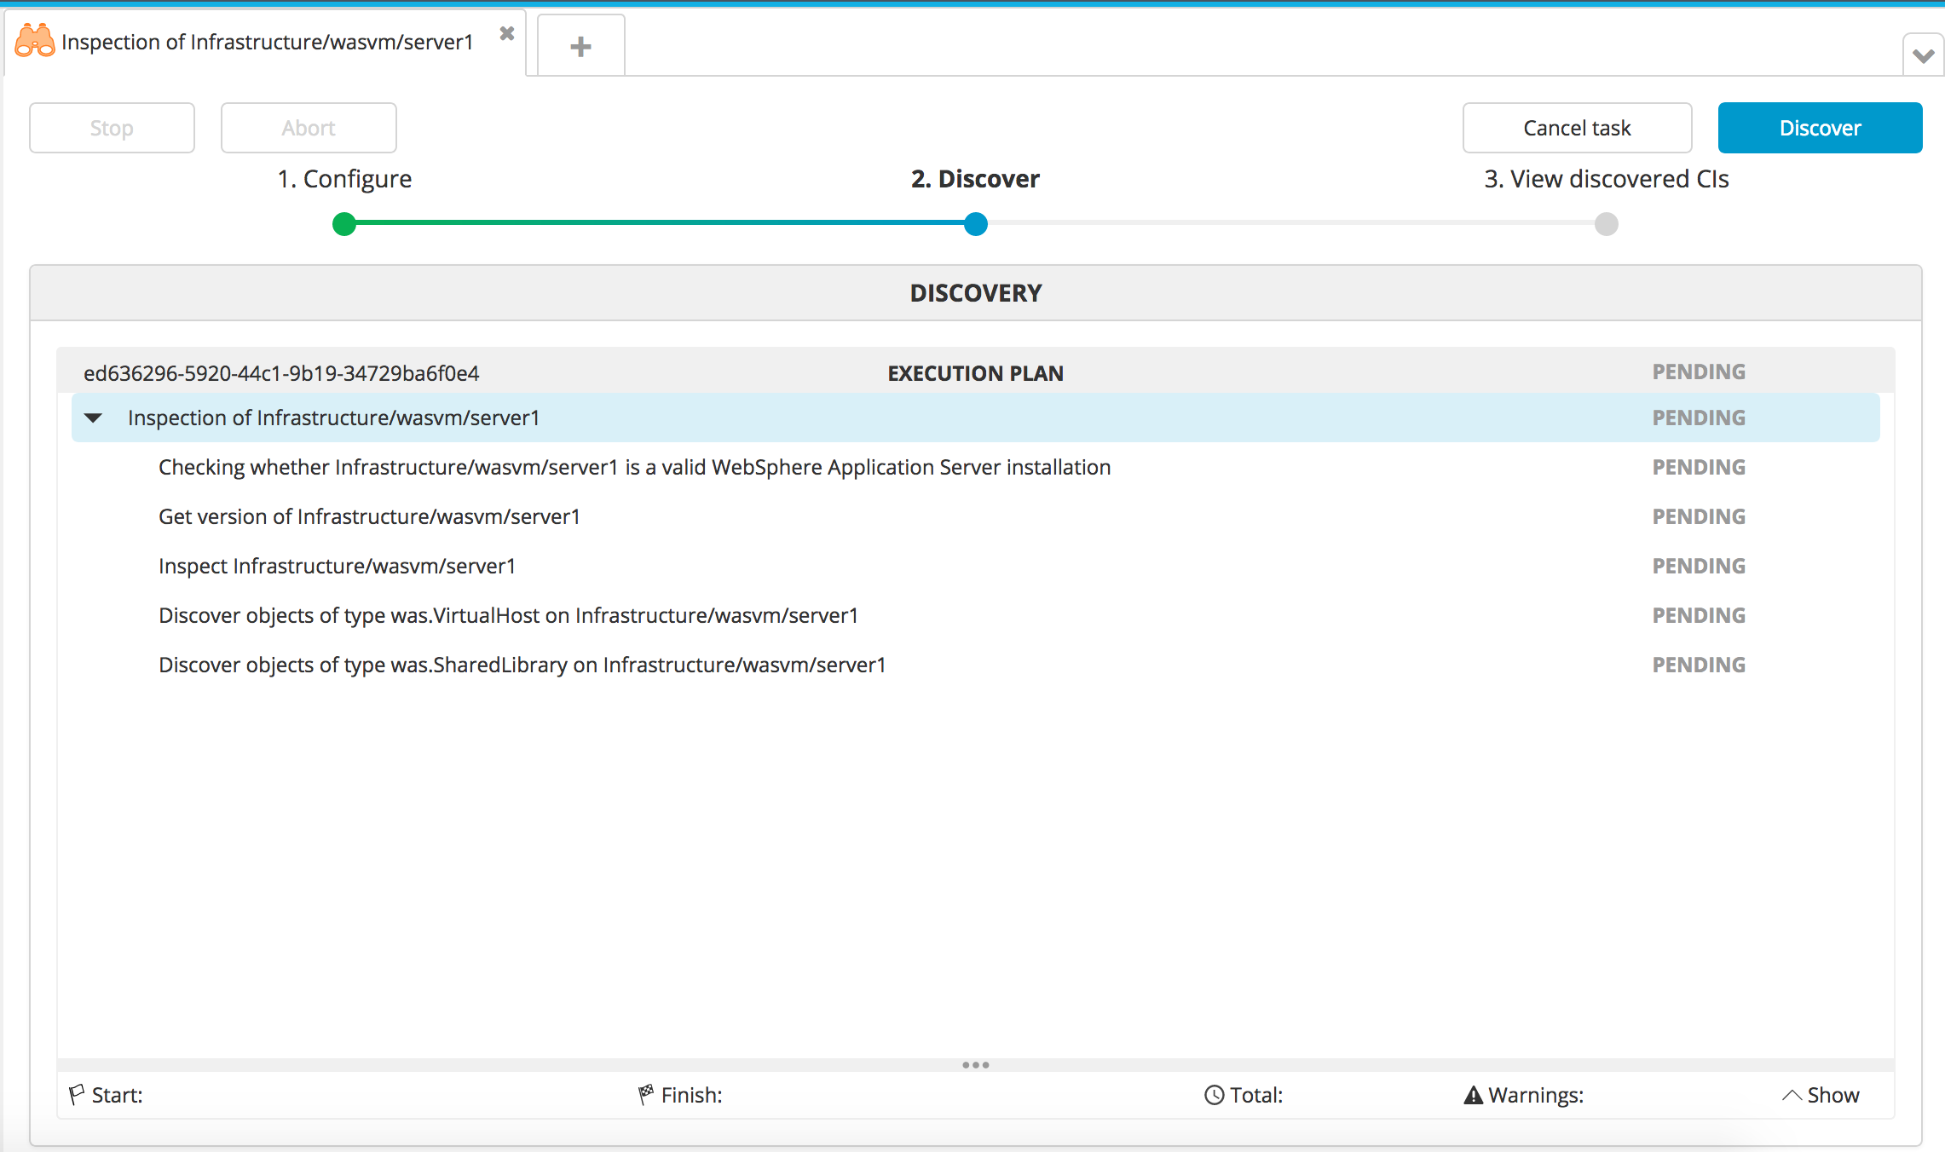Click the green Configure step marker
This screenshot has width=1945, height=1152.
pos(344,224)
